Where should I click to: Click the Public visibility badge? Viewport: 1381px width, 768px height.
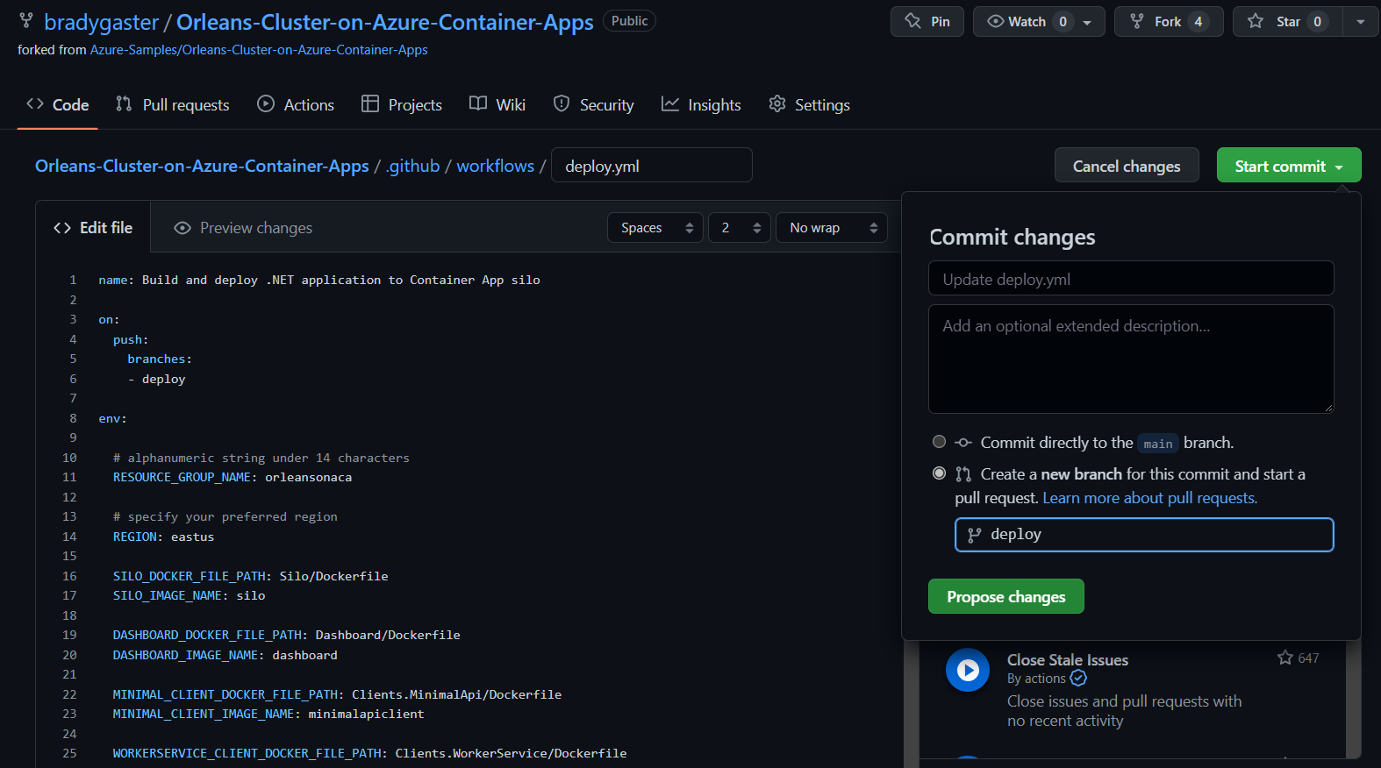tap(630, 21)
